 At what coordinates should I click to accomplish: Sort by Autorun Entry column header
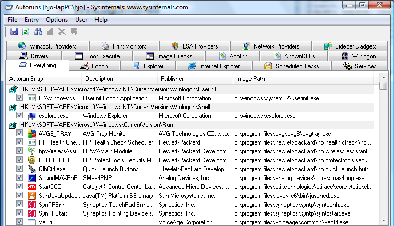click(x=44, y=79)
